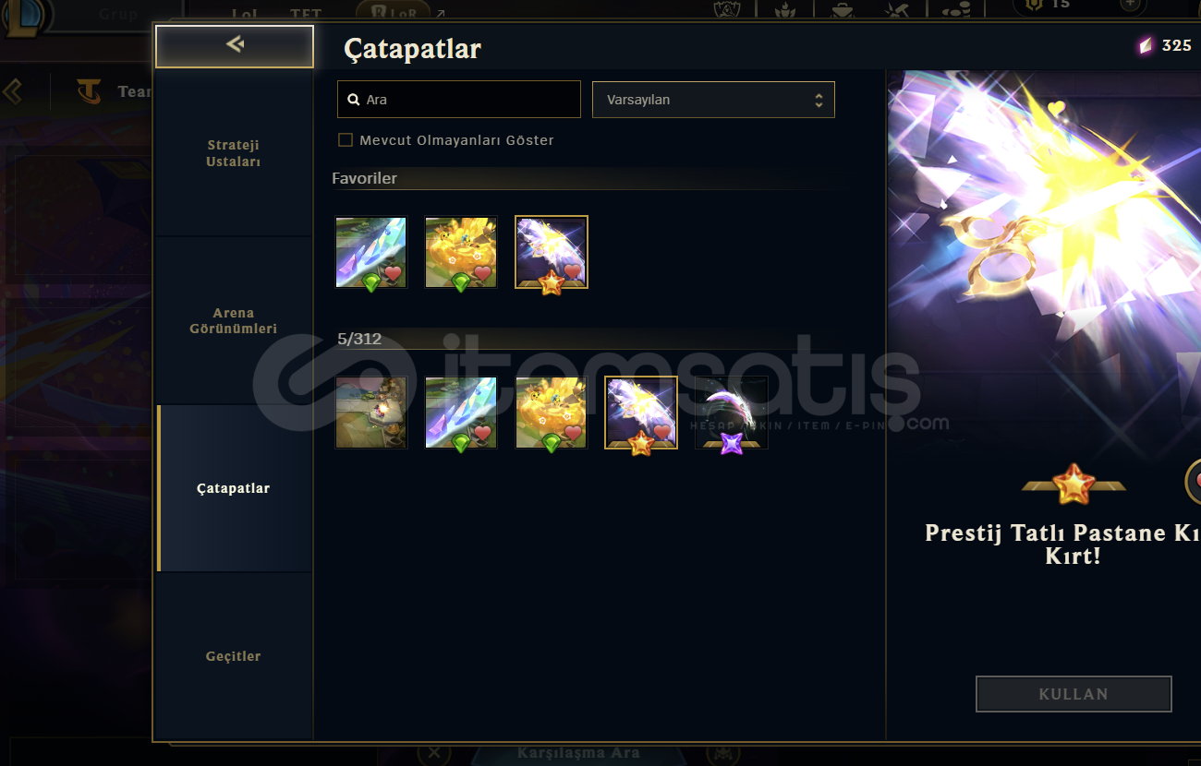Select the first crystal boom in Favoriler

coord(370,252)
